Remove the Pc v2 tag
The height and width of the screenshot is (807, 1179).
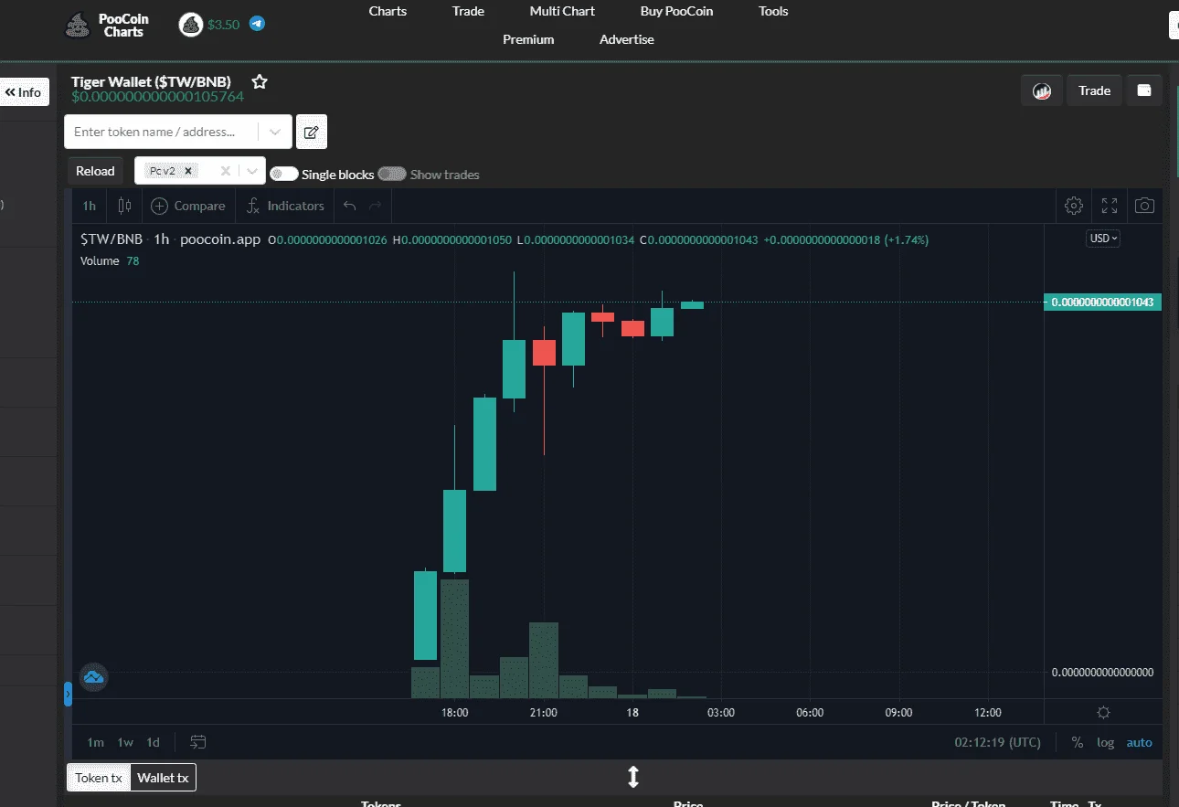coord(187,171)
